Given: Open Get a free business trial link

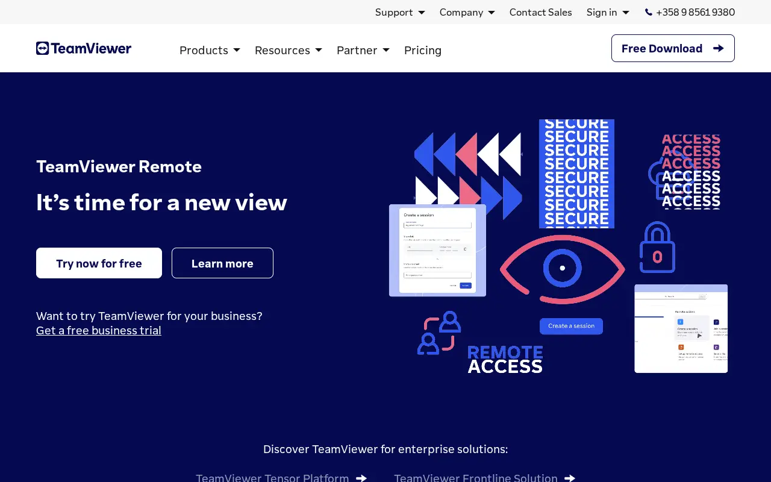Looking at the screenshot, I should point(99,330).
